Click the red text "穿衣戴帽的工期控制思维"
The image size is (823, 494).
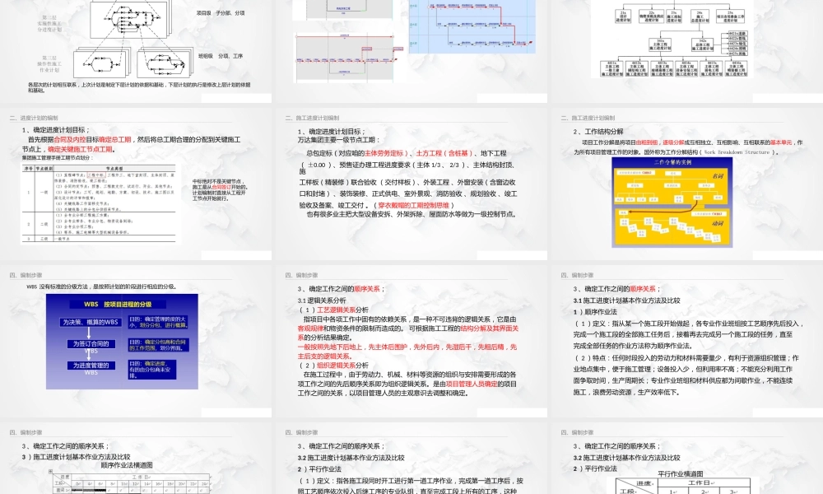414,205
